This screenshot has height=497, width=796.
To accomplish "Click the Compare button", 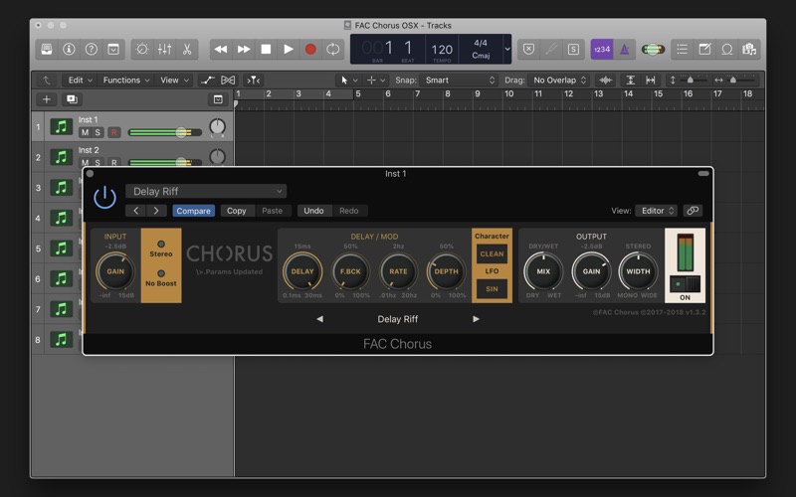I will coord(193,211).
